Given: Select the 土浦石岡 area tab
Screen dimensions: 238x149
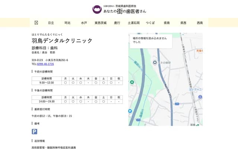Looking at the screenshot, I should tap(134, 23).
